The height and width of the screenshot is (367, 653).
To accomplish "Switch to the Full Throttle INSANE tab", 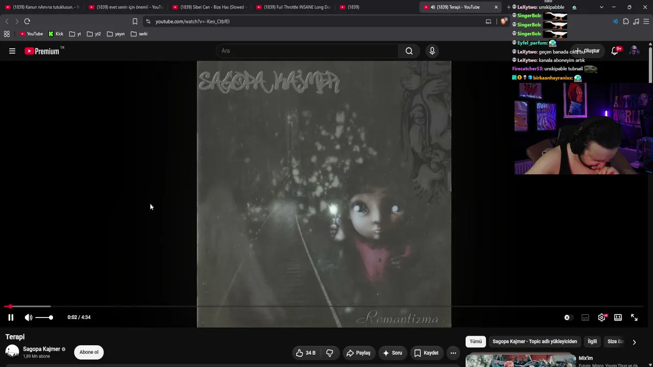I will (293, 7).
